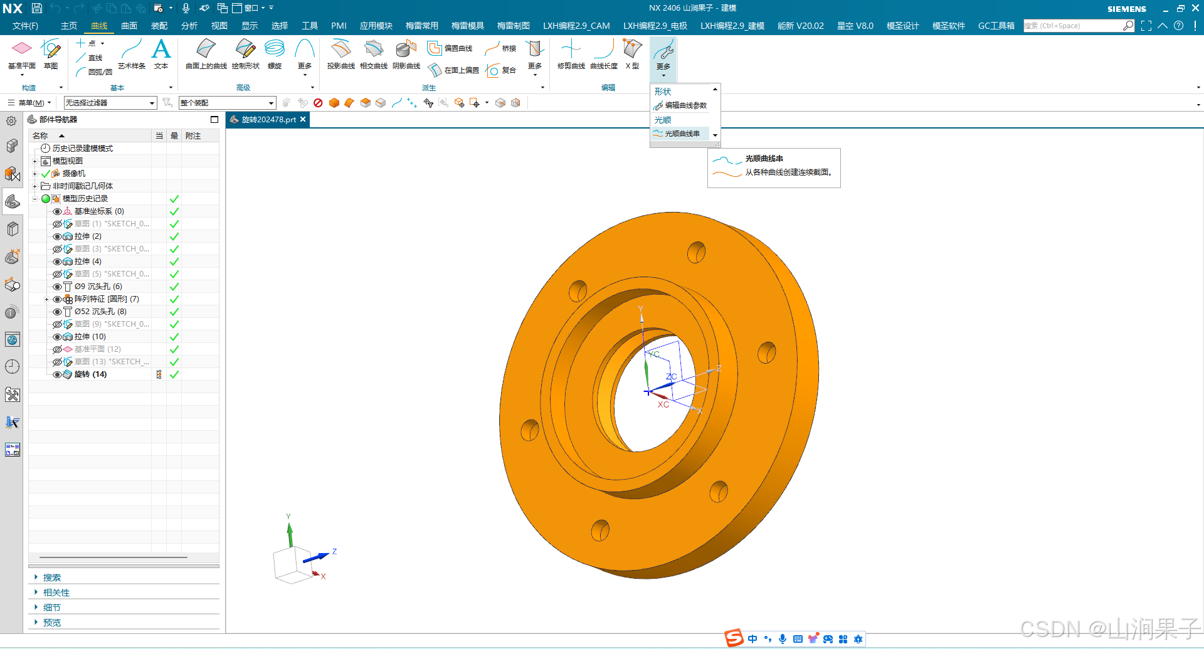Click the 直线 line tool
This screenshot has height=649, width=1204.
click(x=89, y=58)
